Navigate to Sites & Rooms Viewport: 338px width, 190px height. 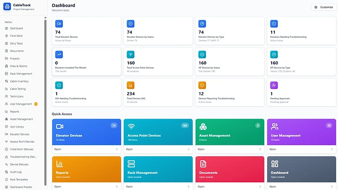point(18,66)
